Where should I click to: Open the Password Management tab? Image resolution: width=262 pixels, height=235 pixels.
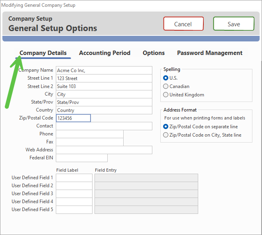(209, 53)
